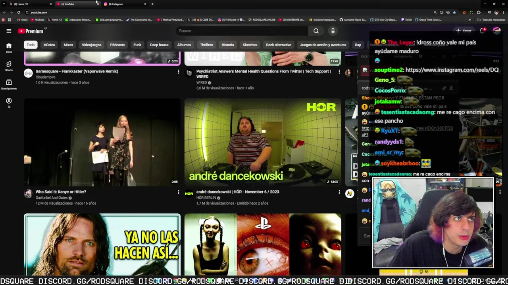Select the Sketches filter chip
508x285 pixels.
click(250, 45)
